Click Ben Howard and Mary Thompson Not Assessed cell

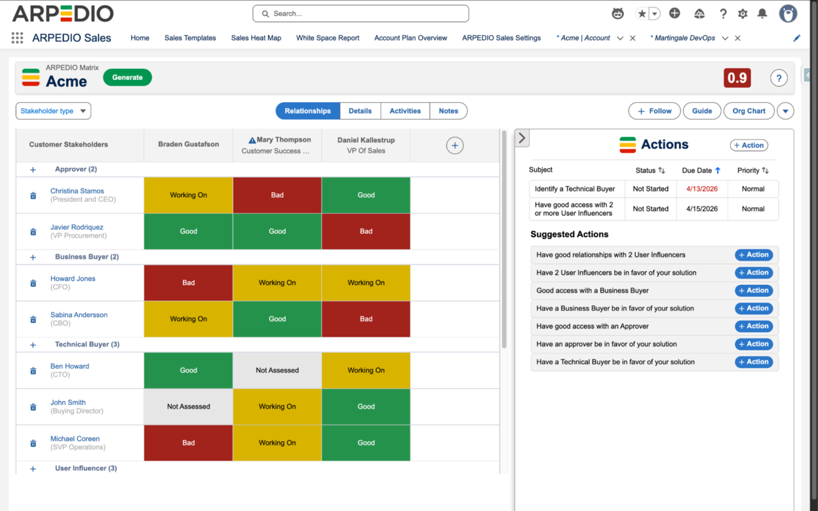tap(277, 371)
